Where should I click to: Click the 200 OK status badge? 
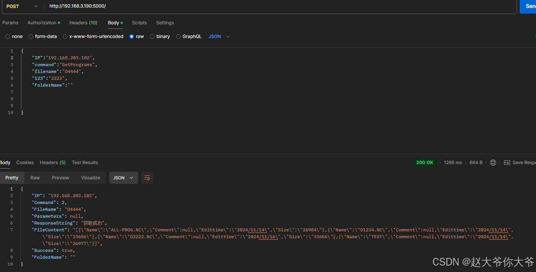425,163
